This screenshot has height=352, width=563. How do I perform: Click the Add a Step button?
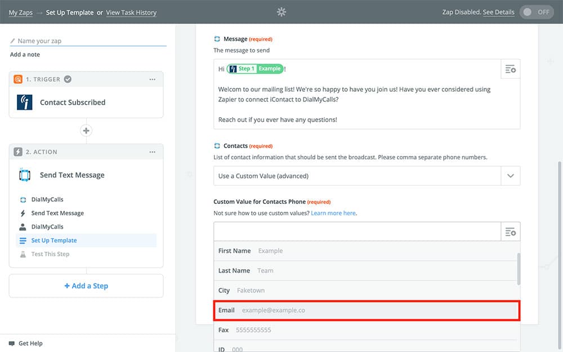[86, 286]
